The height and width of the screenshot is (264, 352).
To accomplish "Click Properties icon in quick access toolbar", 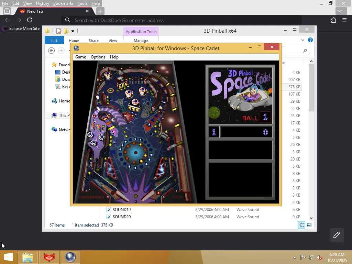I will point(59,31).
